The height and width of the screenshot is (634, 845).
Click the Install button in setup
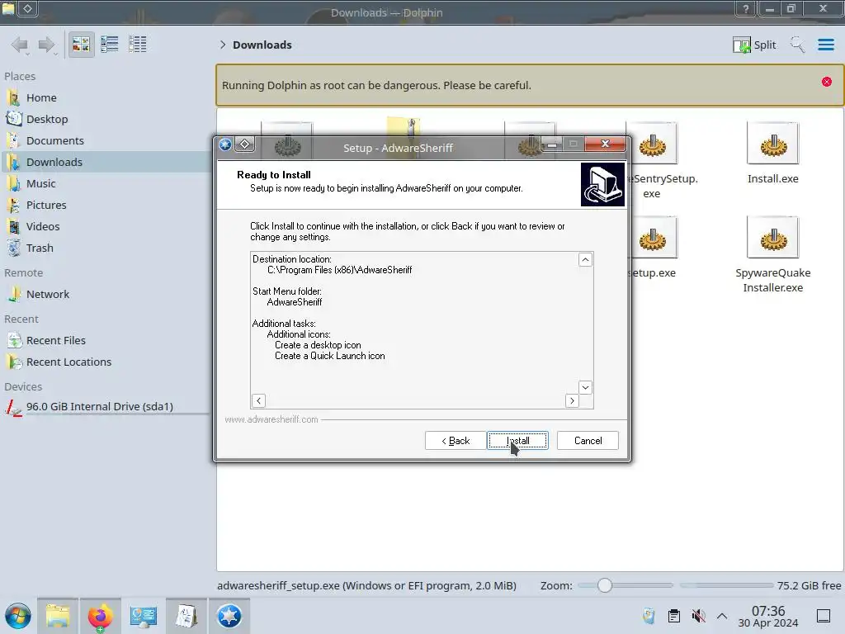pyautogui.click(x=517, y=441)
